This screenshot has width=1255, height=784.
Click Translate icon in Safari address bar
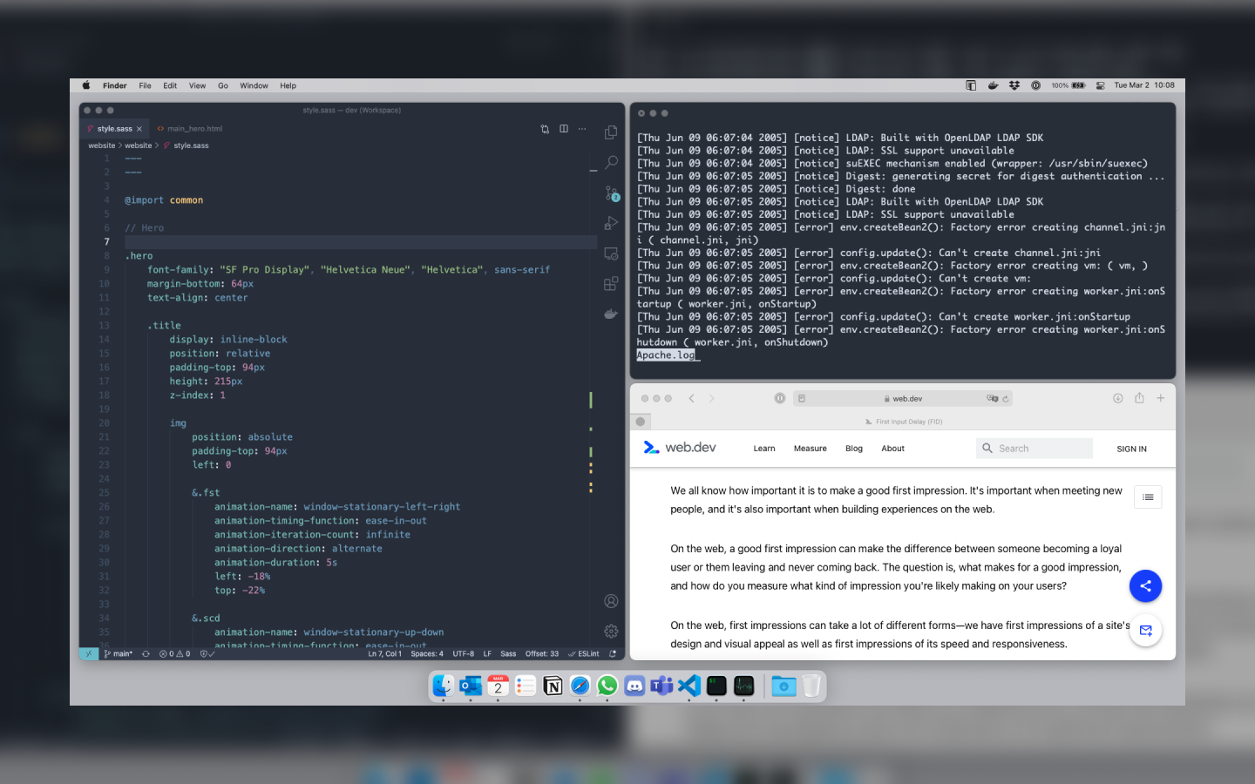[x=992, y=398]
